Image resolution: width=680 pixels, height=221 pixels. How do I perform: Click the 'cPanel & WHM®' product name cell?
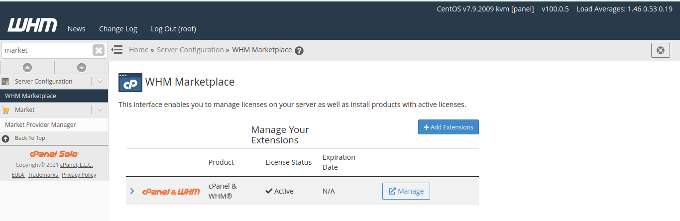tap(223, 191)
